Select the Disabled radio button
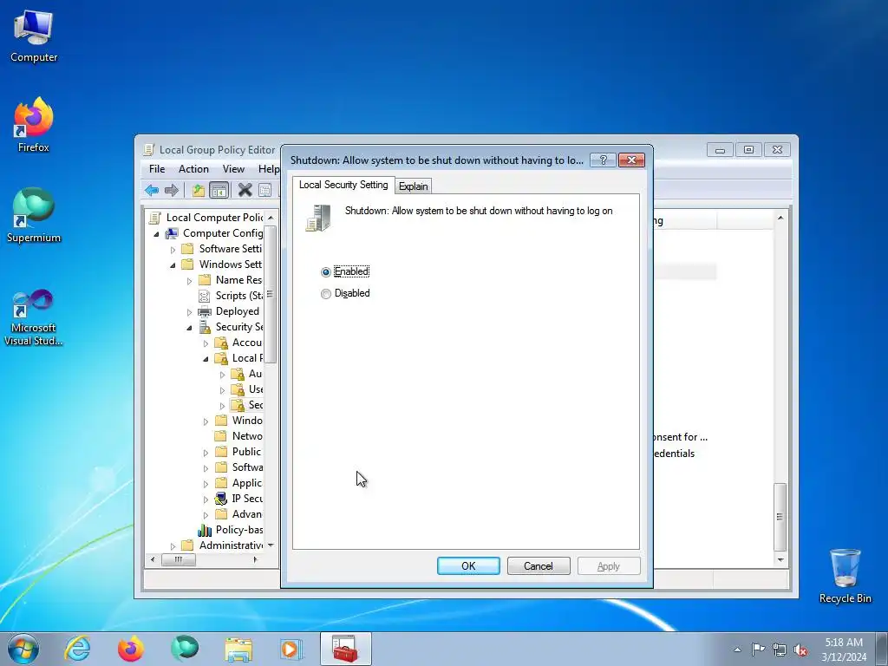 point(326,293)
